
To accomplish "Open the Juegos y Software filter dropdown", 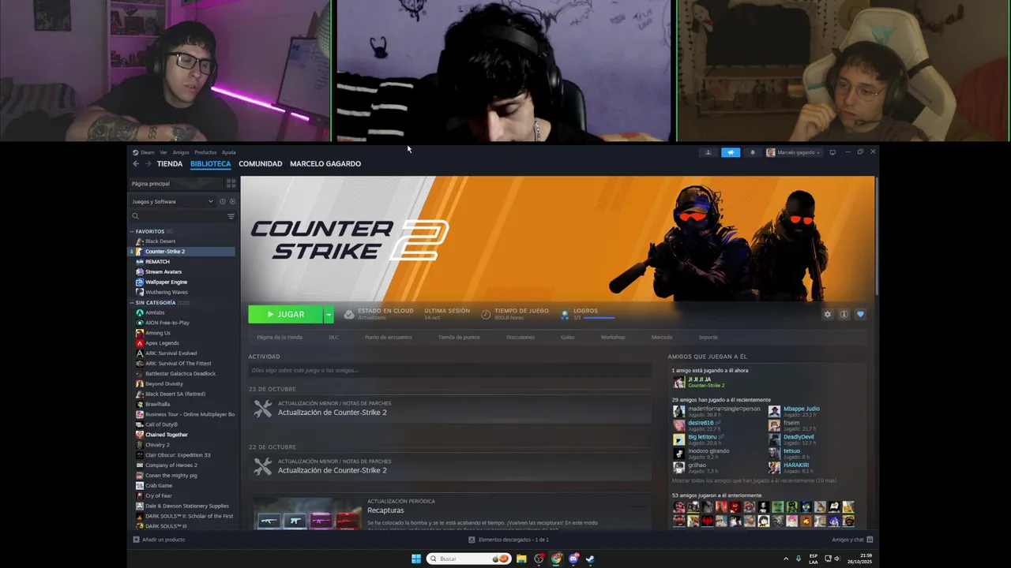I will point(173,201).
